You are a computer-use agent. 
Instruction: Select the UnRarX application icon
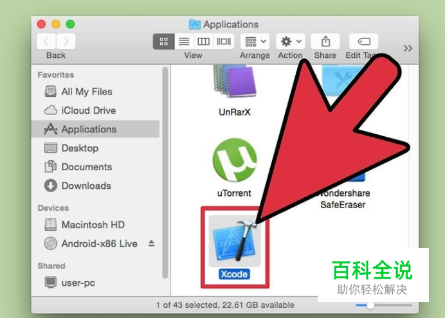click(x=235, y=82)
